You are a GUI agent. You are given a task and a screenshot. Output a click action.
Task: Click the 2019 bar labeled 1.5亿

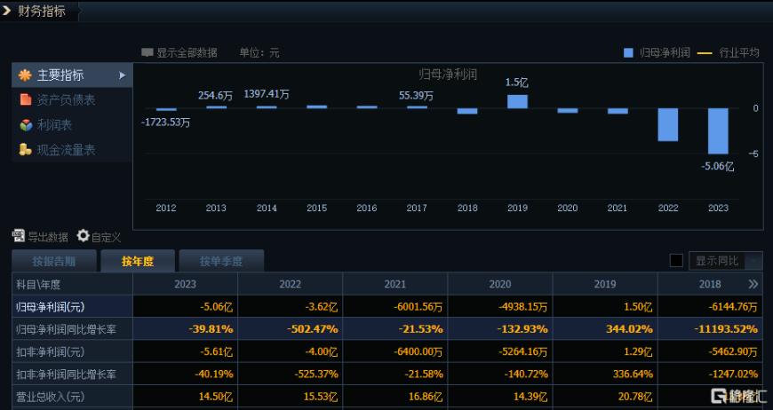click(x=517, y=101)
